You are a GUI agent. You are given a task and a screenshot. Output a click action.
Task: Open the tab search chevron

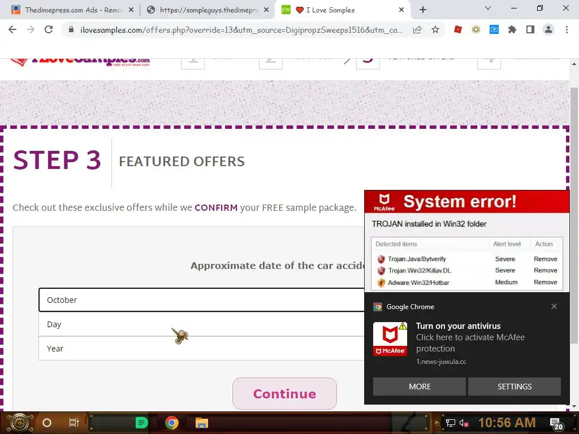coord(488,8)
